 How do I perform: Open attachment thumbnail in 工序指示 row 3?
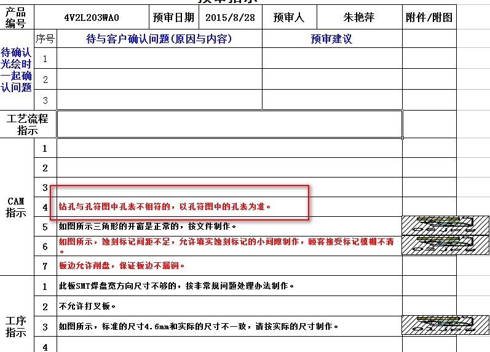click(445, 325)
